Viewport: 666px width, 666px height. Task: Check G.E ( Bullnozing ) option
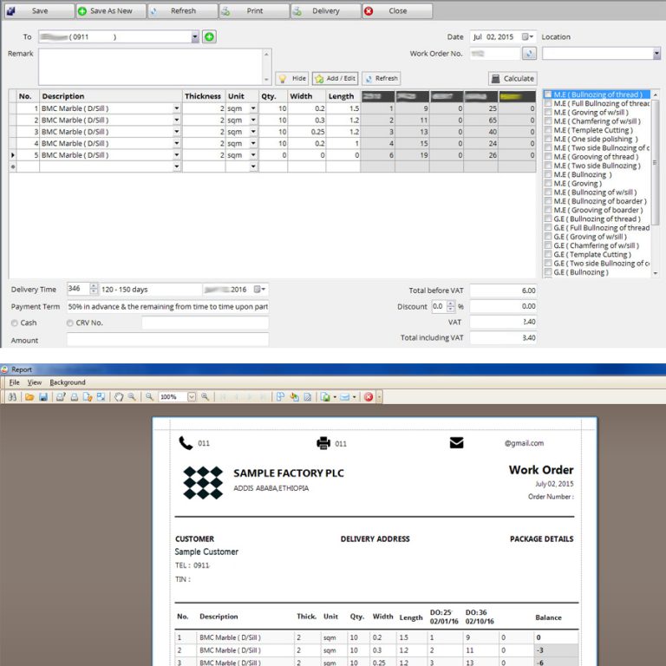tap(548, 272)
